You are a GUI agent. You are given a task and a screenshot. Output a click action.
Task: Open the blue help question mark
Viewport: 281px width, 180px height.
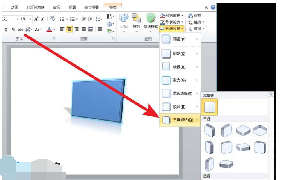pos(213,7)
